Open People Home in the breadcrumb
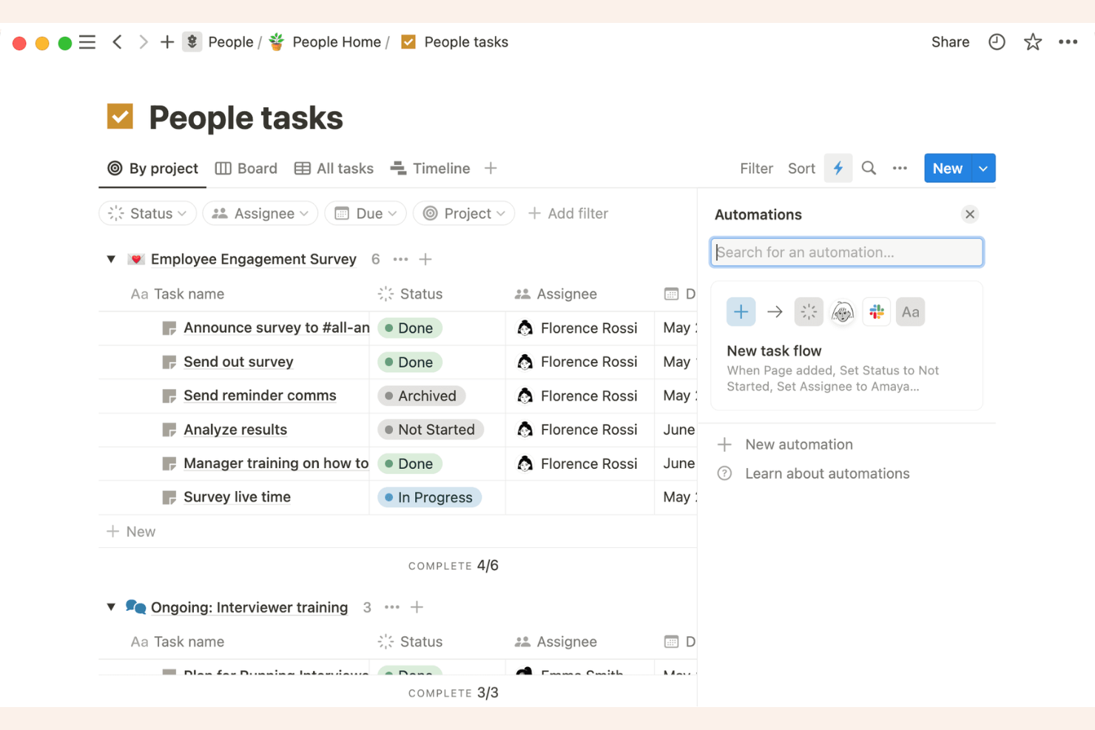The height and width of the screenshot is (730, 1095). (x=337, y=42)
